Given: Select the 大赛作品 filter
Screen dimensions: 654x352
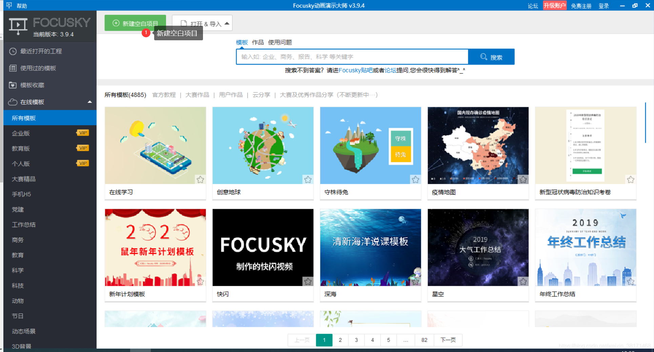Looking at the screenshot, I should [197, 95].
